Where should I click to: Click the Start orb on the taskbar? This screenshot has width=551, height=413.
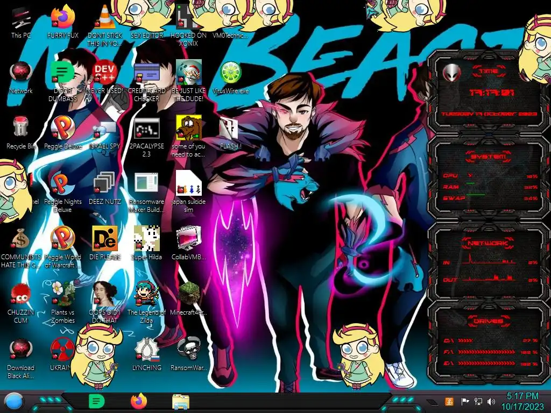pos(13,402)
